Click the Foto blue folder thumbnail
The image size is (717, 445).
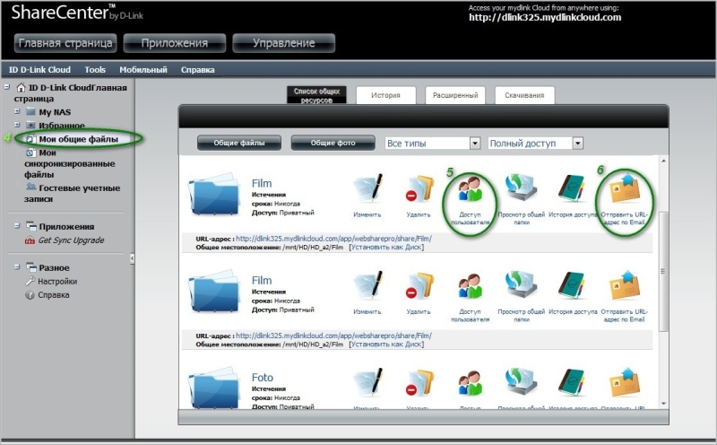tap(214, 388)
